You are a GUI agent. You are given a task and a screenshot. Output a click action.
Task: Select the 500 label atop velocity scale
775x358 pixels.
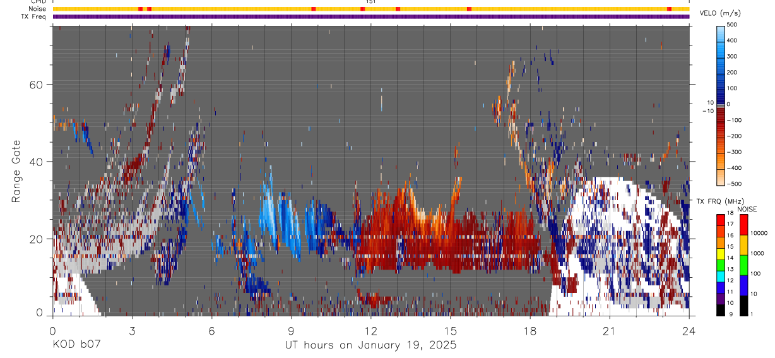click(733, 25)
